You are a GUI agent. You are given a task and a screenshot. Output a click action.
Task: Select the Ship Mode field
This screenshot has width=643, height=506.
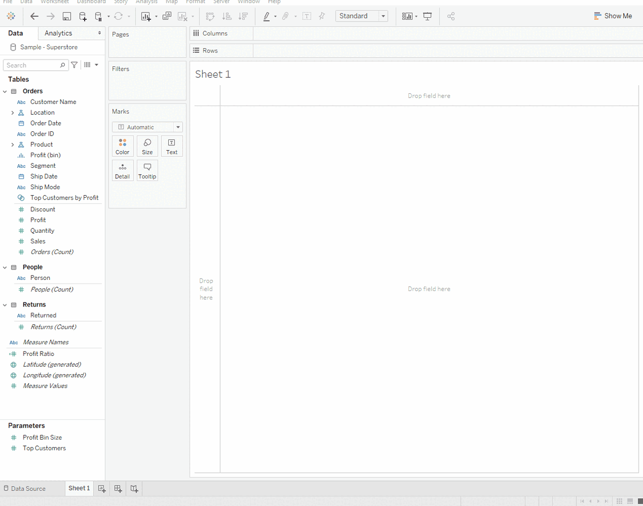(x=45, y=187)
